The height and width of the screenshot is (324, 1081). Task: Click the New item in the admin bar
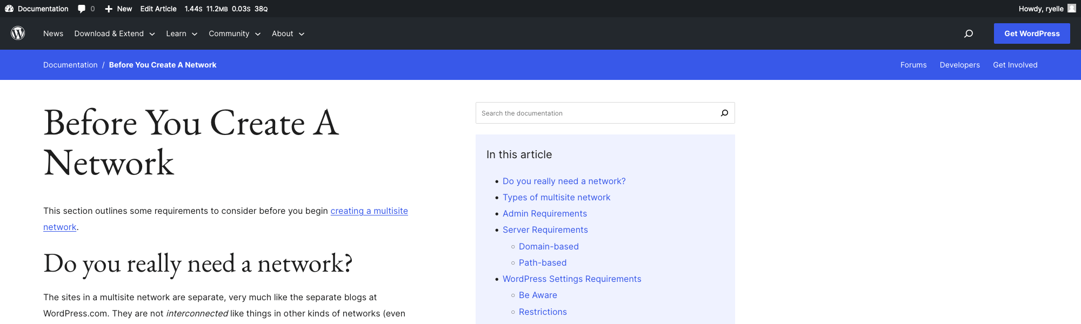click(x=118, y=9)
